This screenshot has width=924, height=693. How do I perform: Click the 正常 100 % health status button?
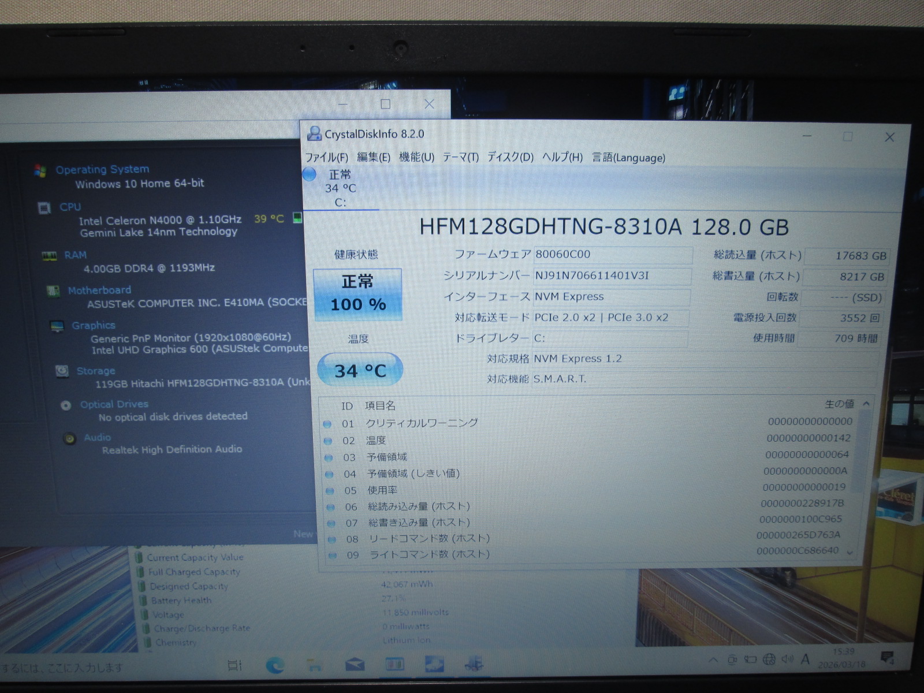coord(357,294)
